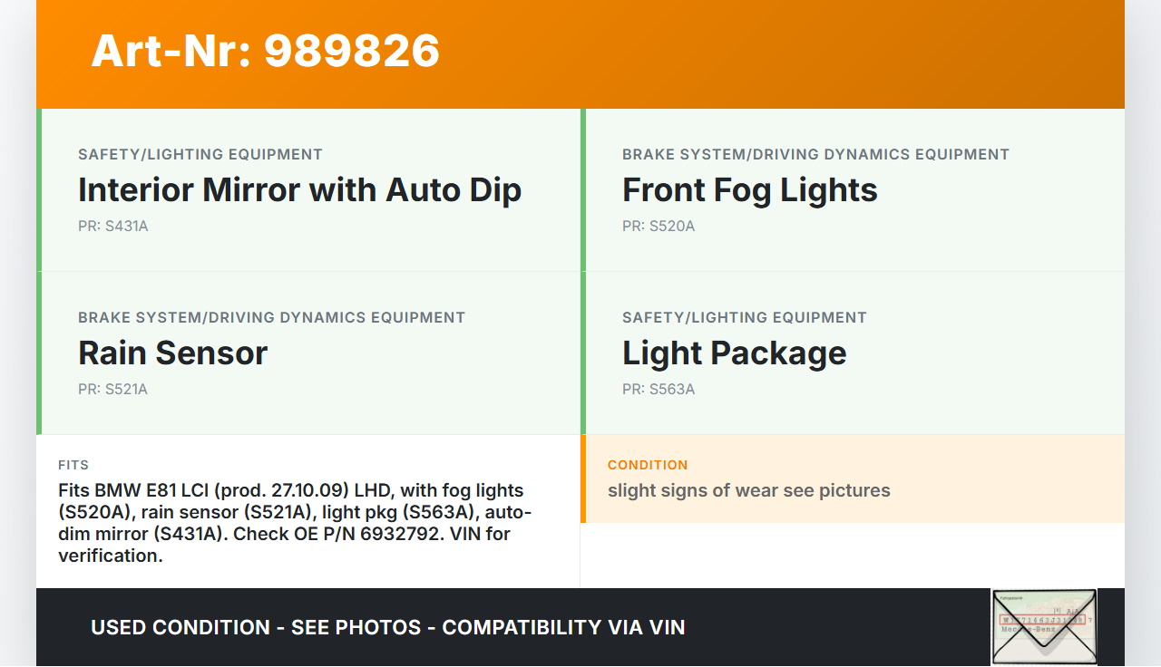Click the Front Fog Lights title

click(x=749, y=190)
